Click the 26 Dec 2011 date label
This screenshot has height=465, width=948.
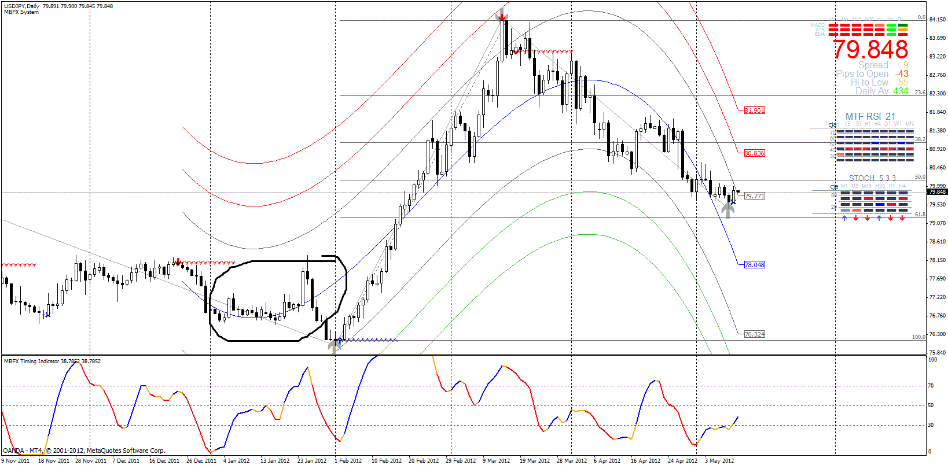pyautogui.click(x=201, y=461)
